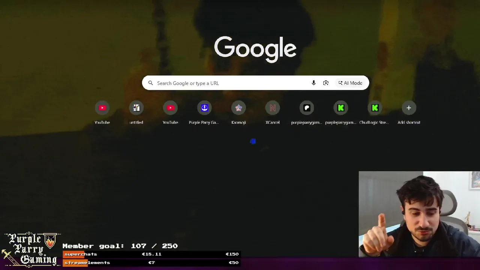Click the €7 streamelements amount
This screenshot has height=270, width=480.
151,262
